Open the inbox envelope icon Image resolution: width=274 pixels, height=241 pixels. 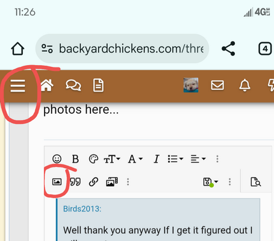[217, 85]
